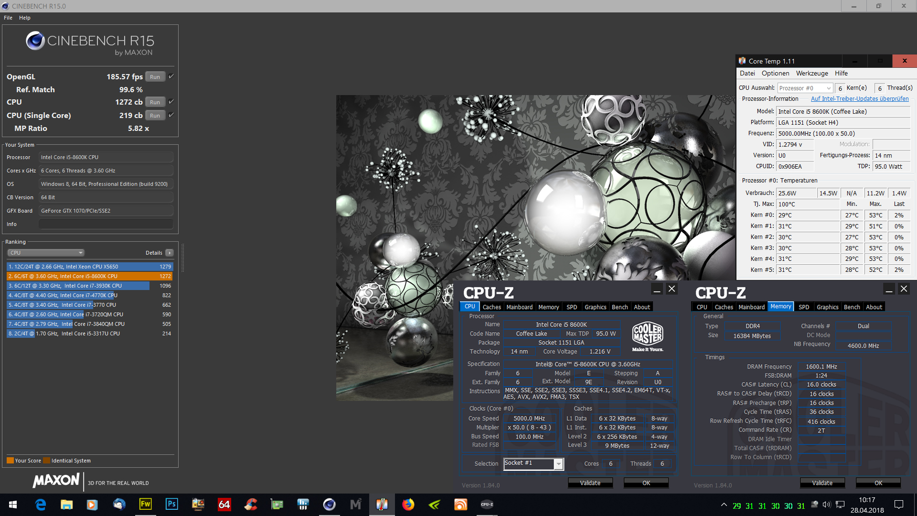917x516 pixels.
Task: Open CCleaner taskbar icon
Action: pyautogui.click(x=250, y=504)
